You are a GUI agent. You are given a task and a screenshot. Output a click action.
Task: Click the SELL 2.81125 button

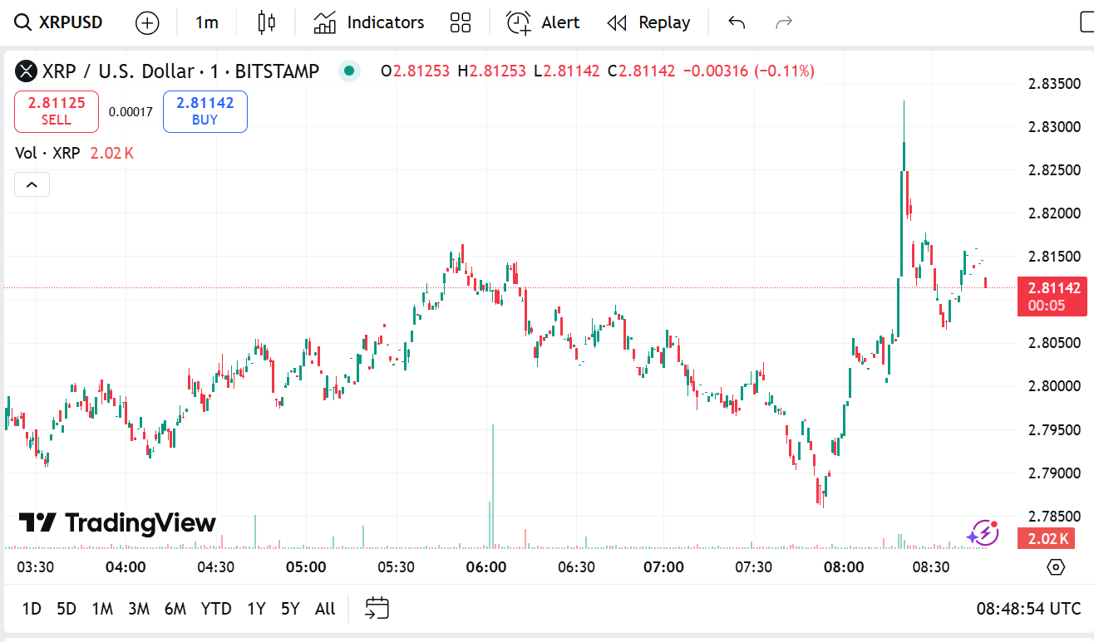pos(57,111)
